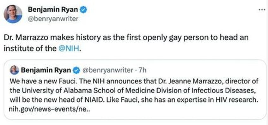Open the @NIH mention link

[x=69, y=49]
